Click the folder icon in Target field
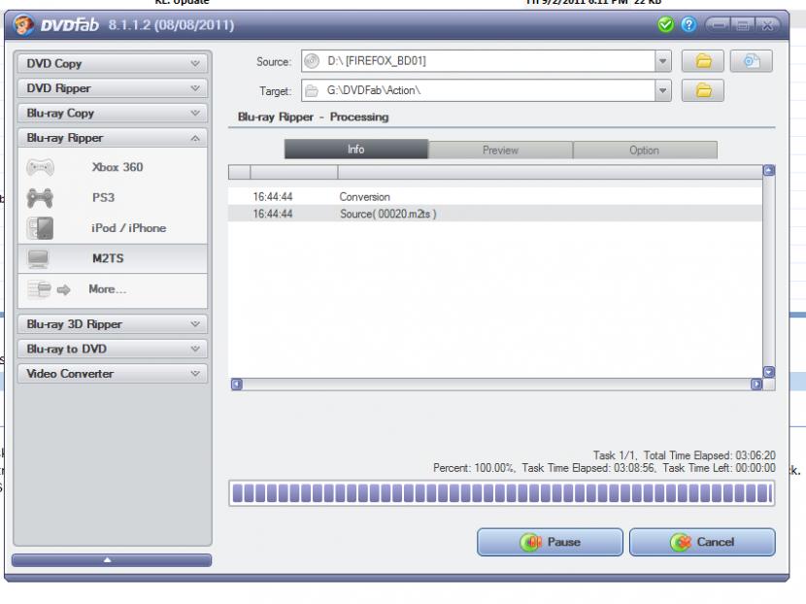This screenshot has height=604, width=806. tap(311, 91)
